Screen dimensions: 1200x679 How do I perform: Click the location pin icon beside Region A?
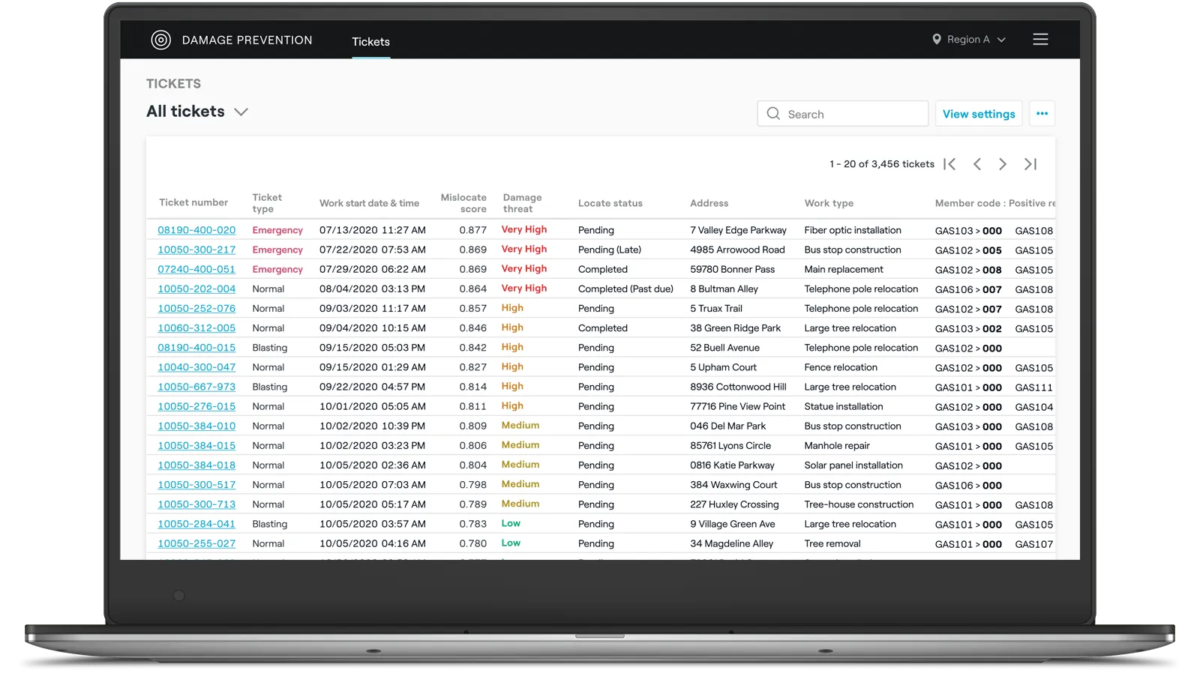[x=937, y=40]
